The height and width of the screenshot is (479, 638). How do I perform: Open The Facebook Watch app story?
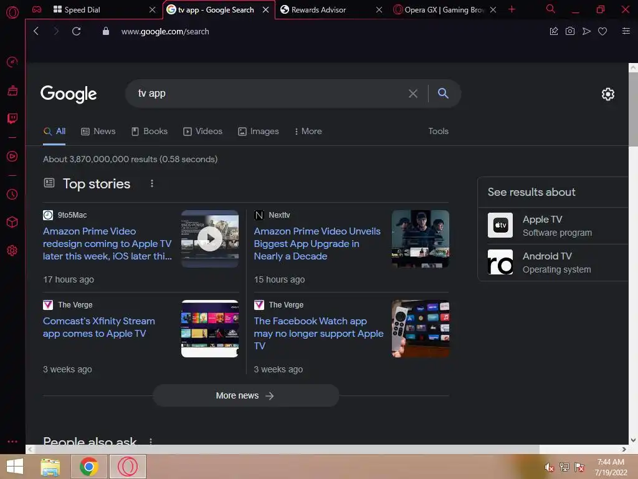coord(318,333)
